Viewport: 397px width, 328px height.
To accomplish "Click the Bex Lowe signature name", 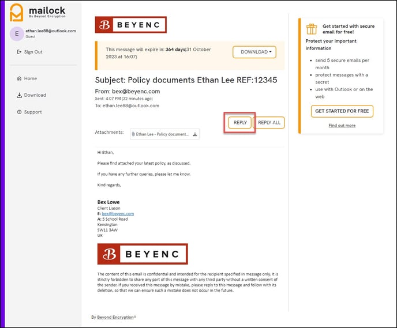I will 108,202.
